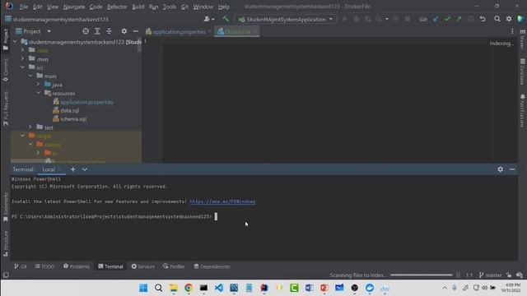Expand the java folder

point(38,84)
